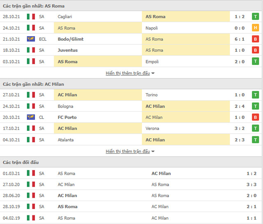Click green T badge for Torino match

pyautogui.click(x=256, y=95)
